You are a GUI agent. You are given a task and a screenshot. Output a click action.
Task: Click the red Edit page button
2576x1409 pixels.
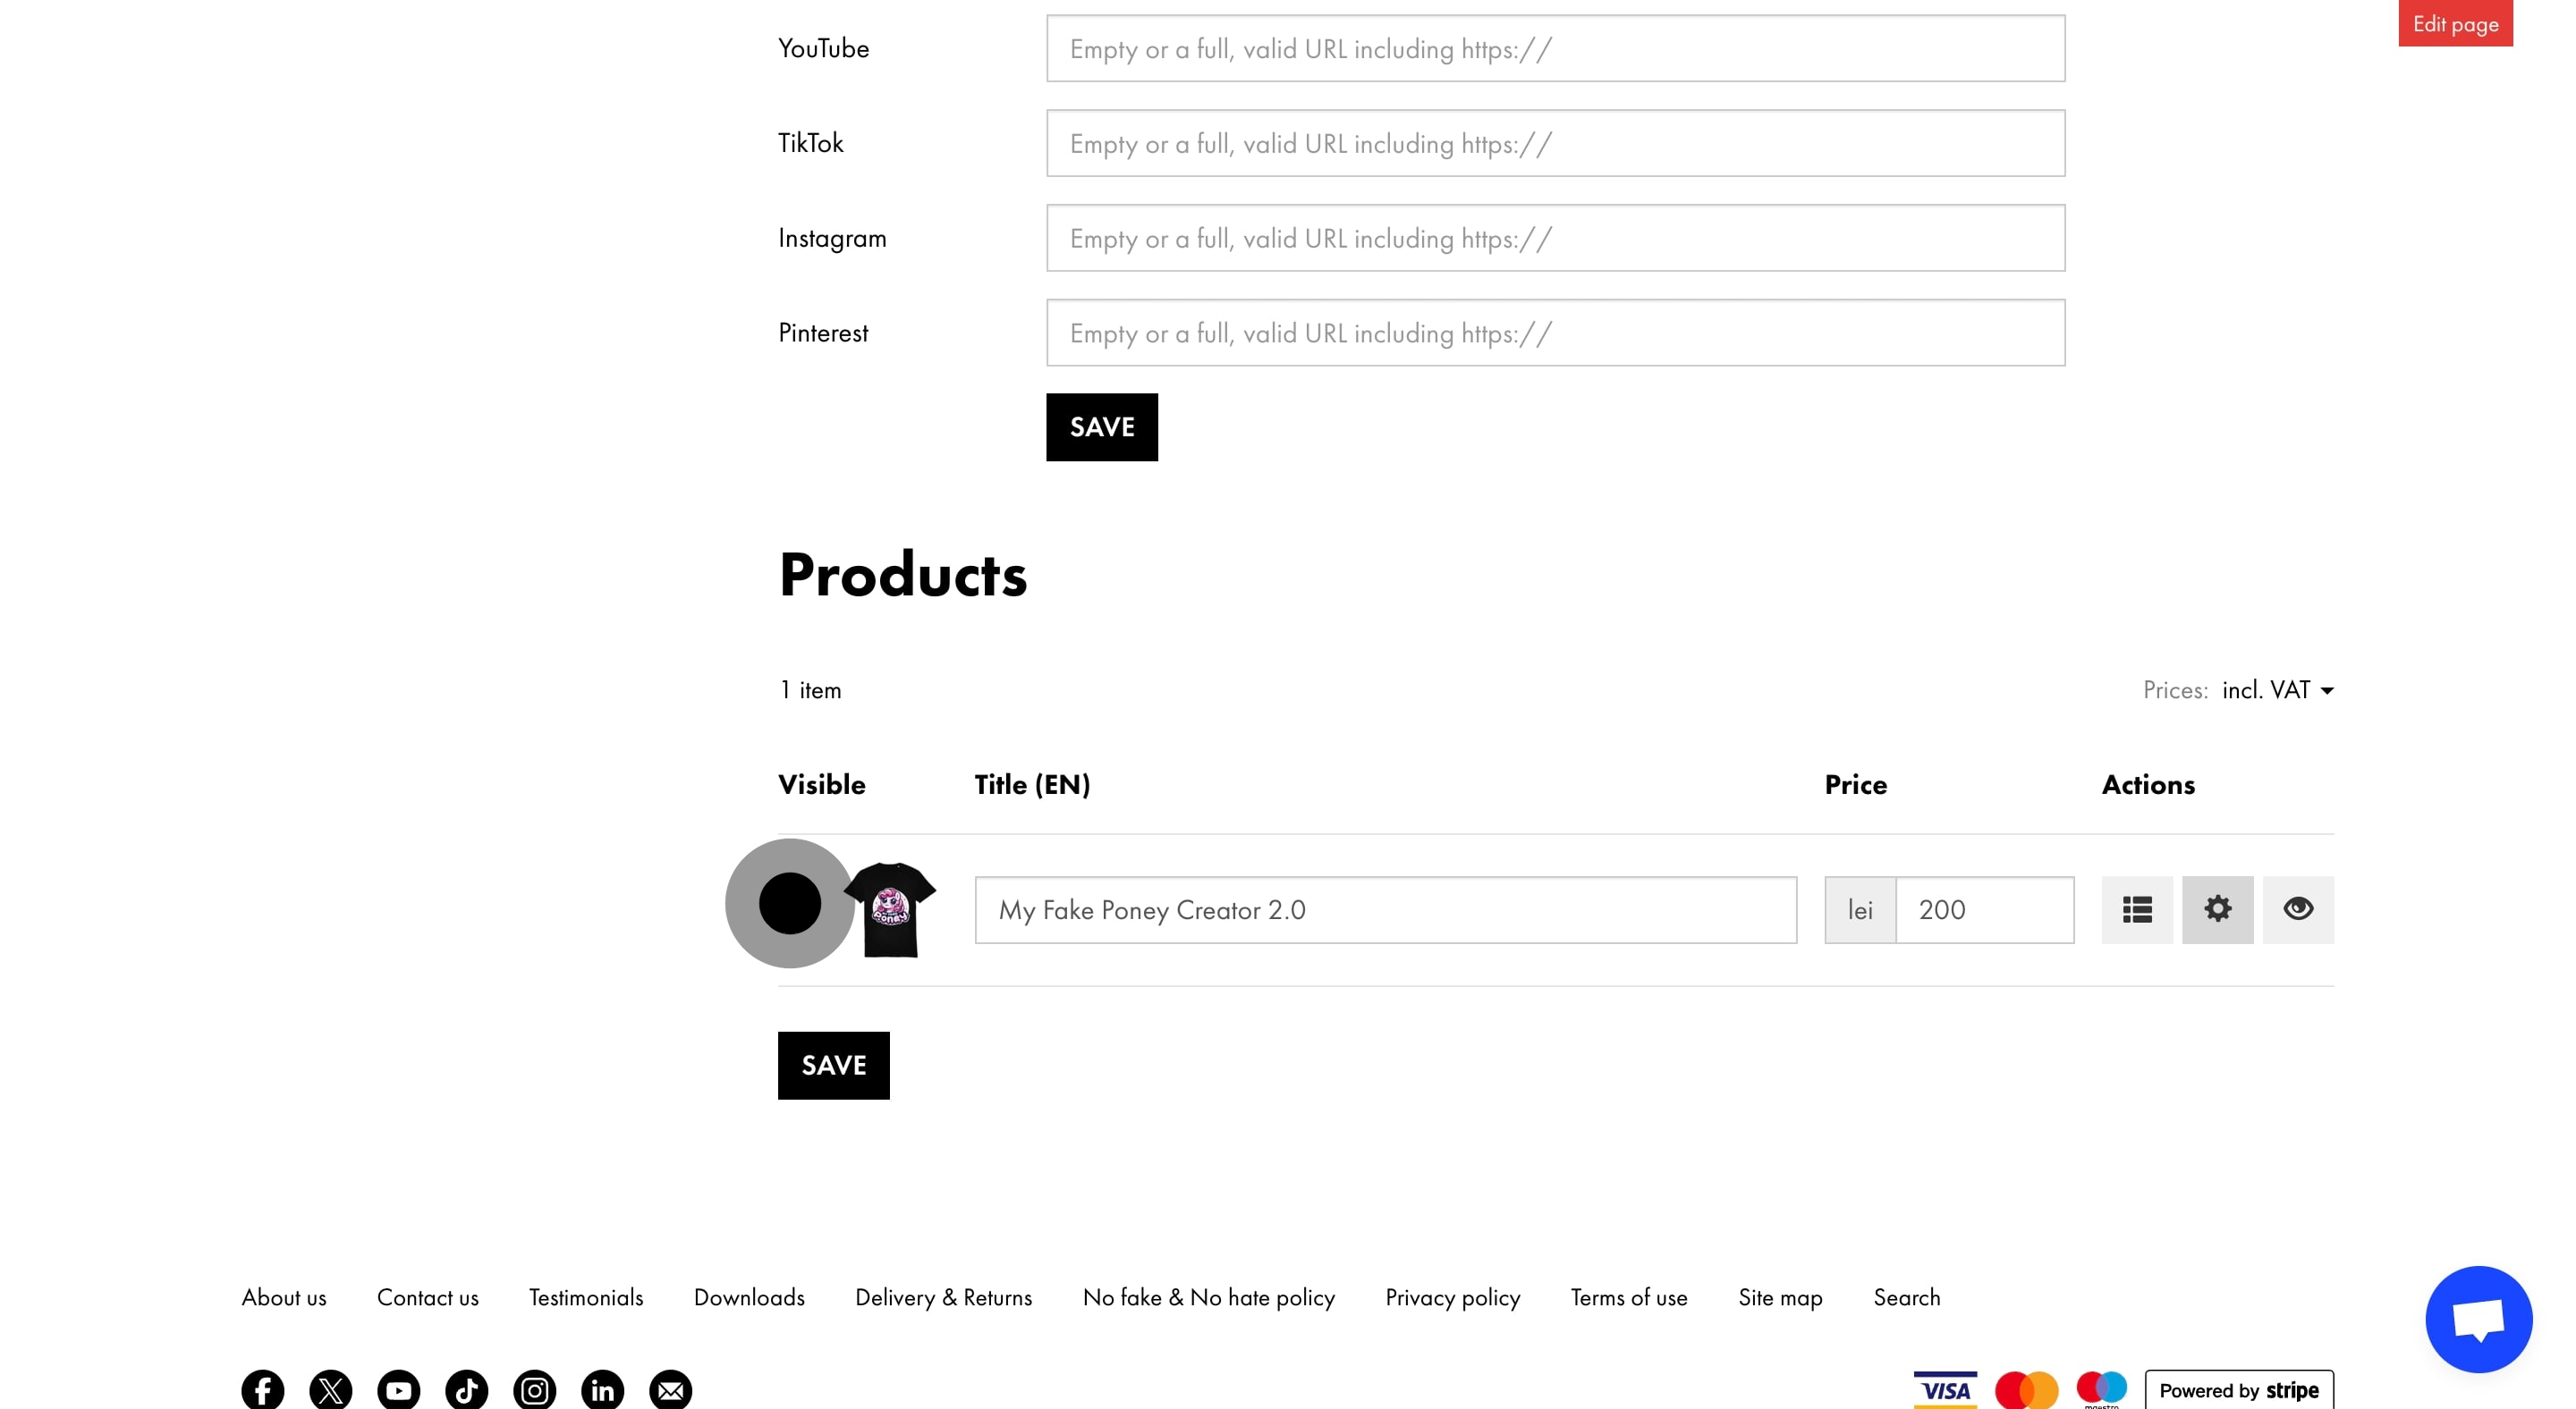point(2455,24)
